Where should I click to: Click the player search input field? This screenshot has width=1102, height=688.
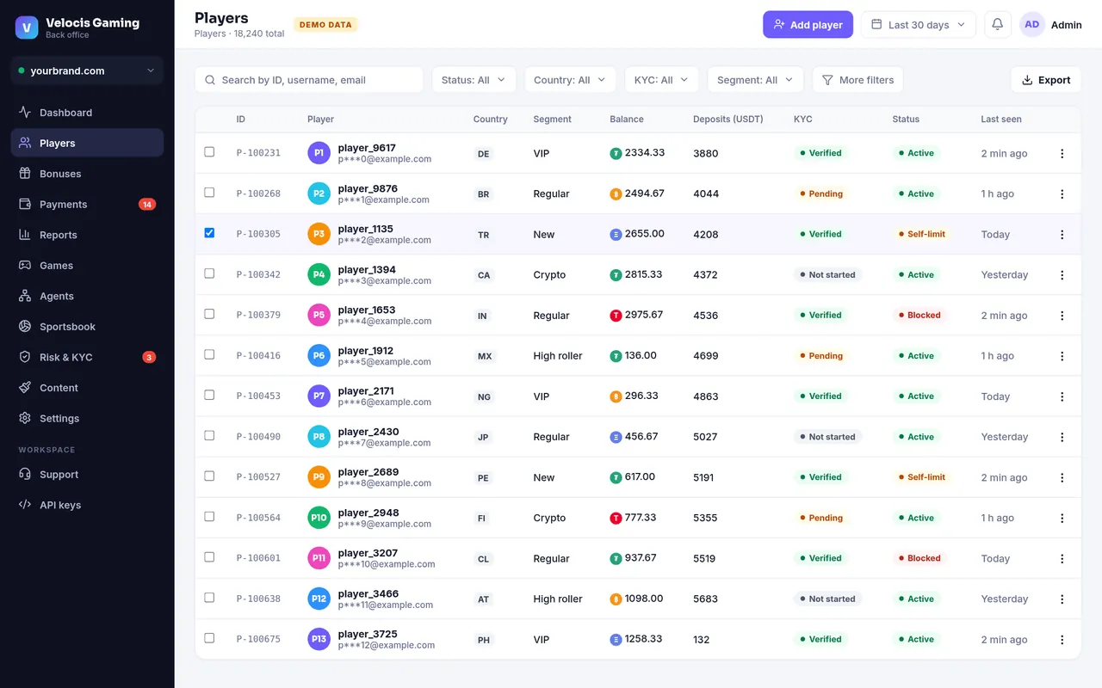coord(309,80)
